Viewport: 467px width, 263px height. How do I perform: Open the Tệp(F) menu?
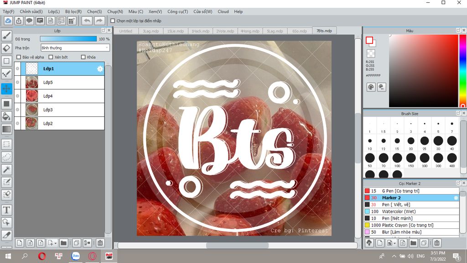coord(8,11)
